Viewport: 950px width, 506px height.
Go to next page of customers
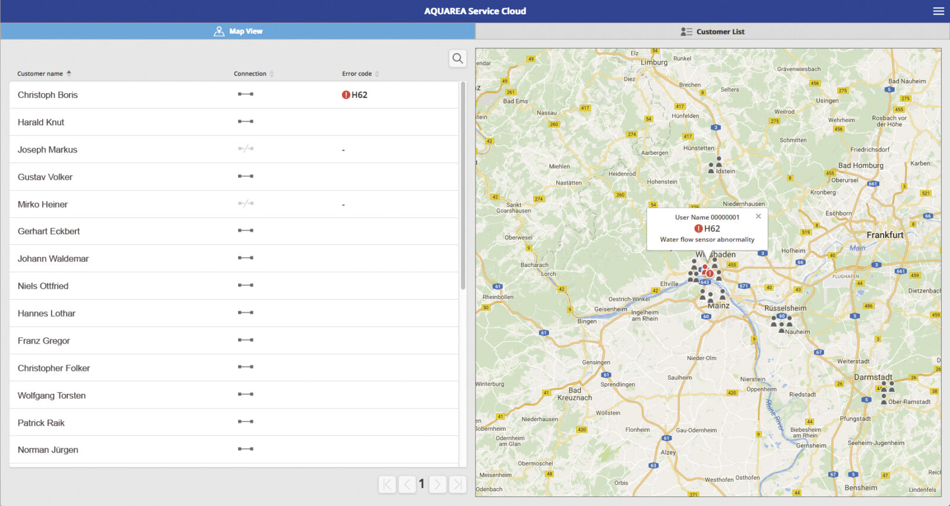pos(438,485)
